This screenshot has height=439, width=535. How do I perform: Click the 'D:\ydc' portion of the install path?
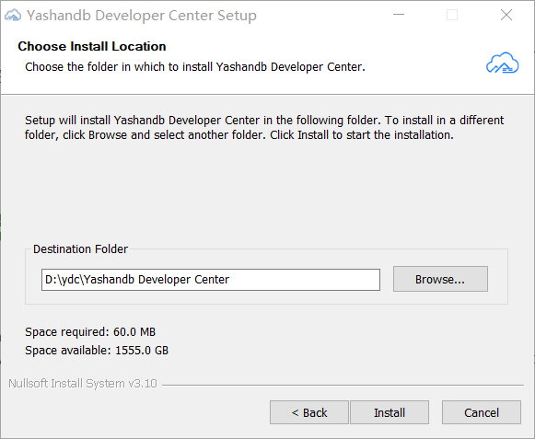[x=64, y=280]
